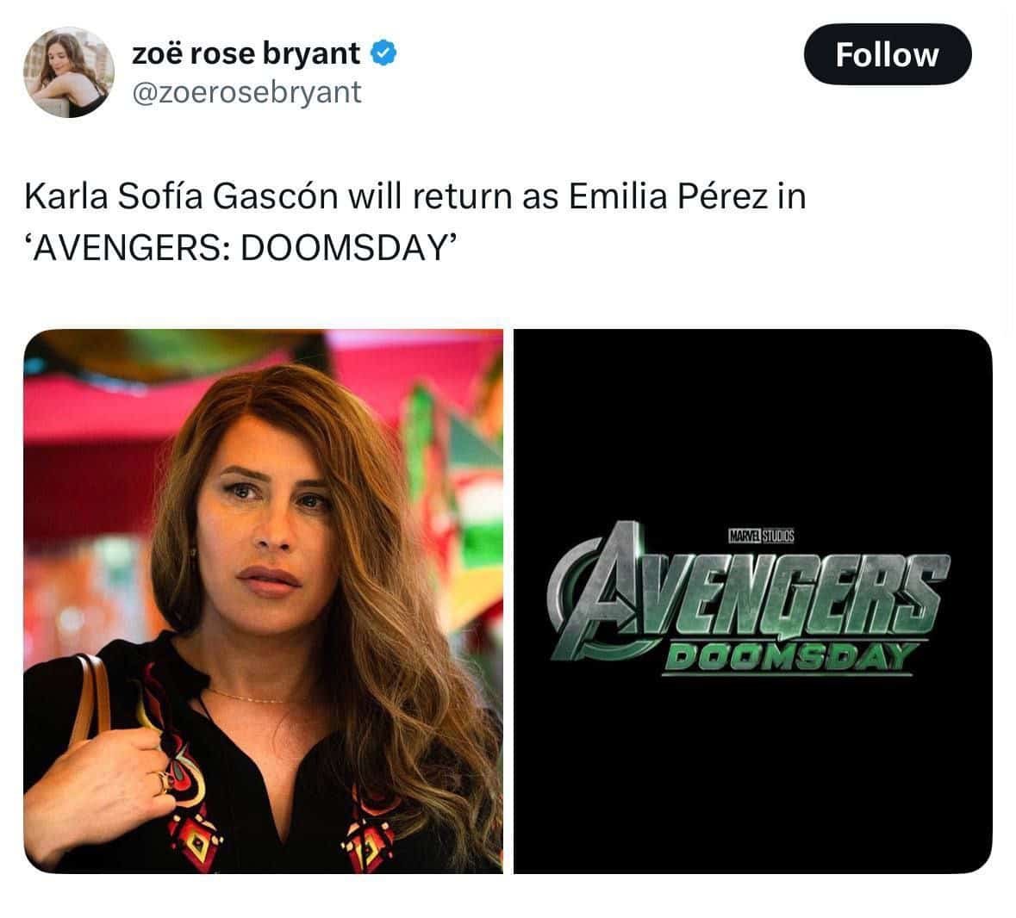Follow zoë rose bryant
Image resolution: width=1016 pixels, height=918 pixels.
(x=887, y=54)
